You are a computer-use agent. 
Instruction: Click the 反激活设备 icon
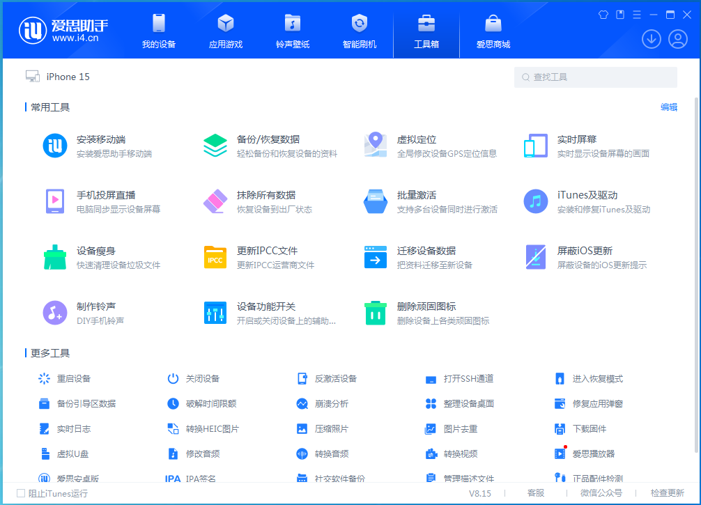coord(302,379)
